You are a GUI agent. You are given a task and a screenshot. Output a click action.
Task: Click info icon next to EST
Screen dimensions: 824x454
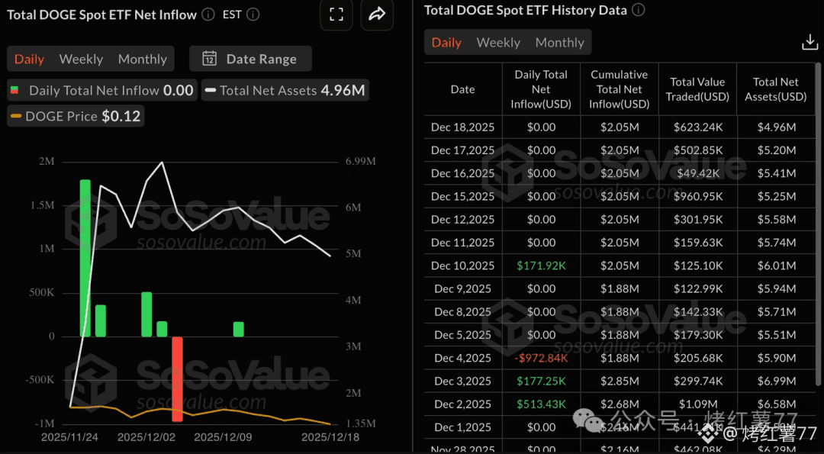(x=253, y=14)
